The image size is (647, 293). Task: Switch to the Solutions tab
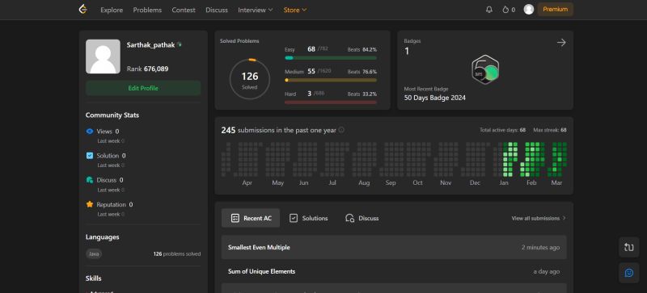[x=309, y=218]
